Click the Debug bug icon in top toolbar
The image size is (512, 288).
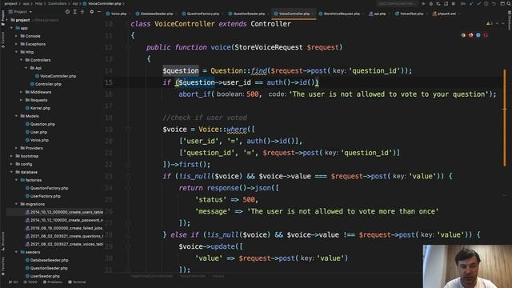click(x=431, y=3)
